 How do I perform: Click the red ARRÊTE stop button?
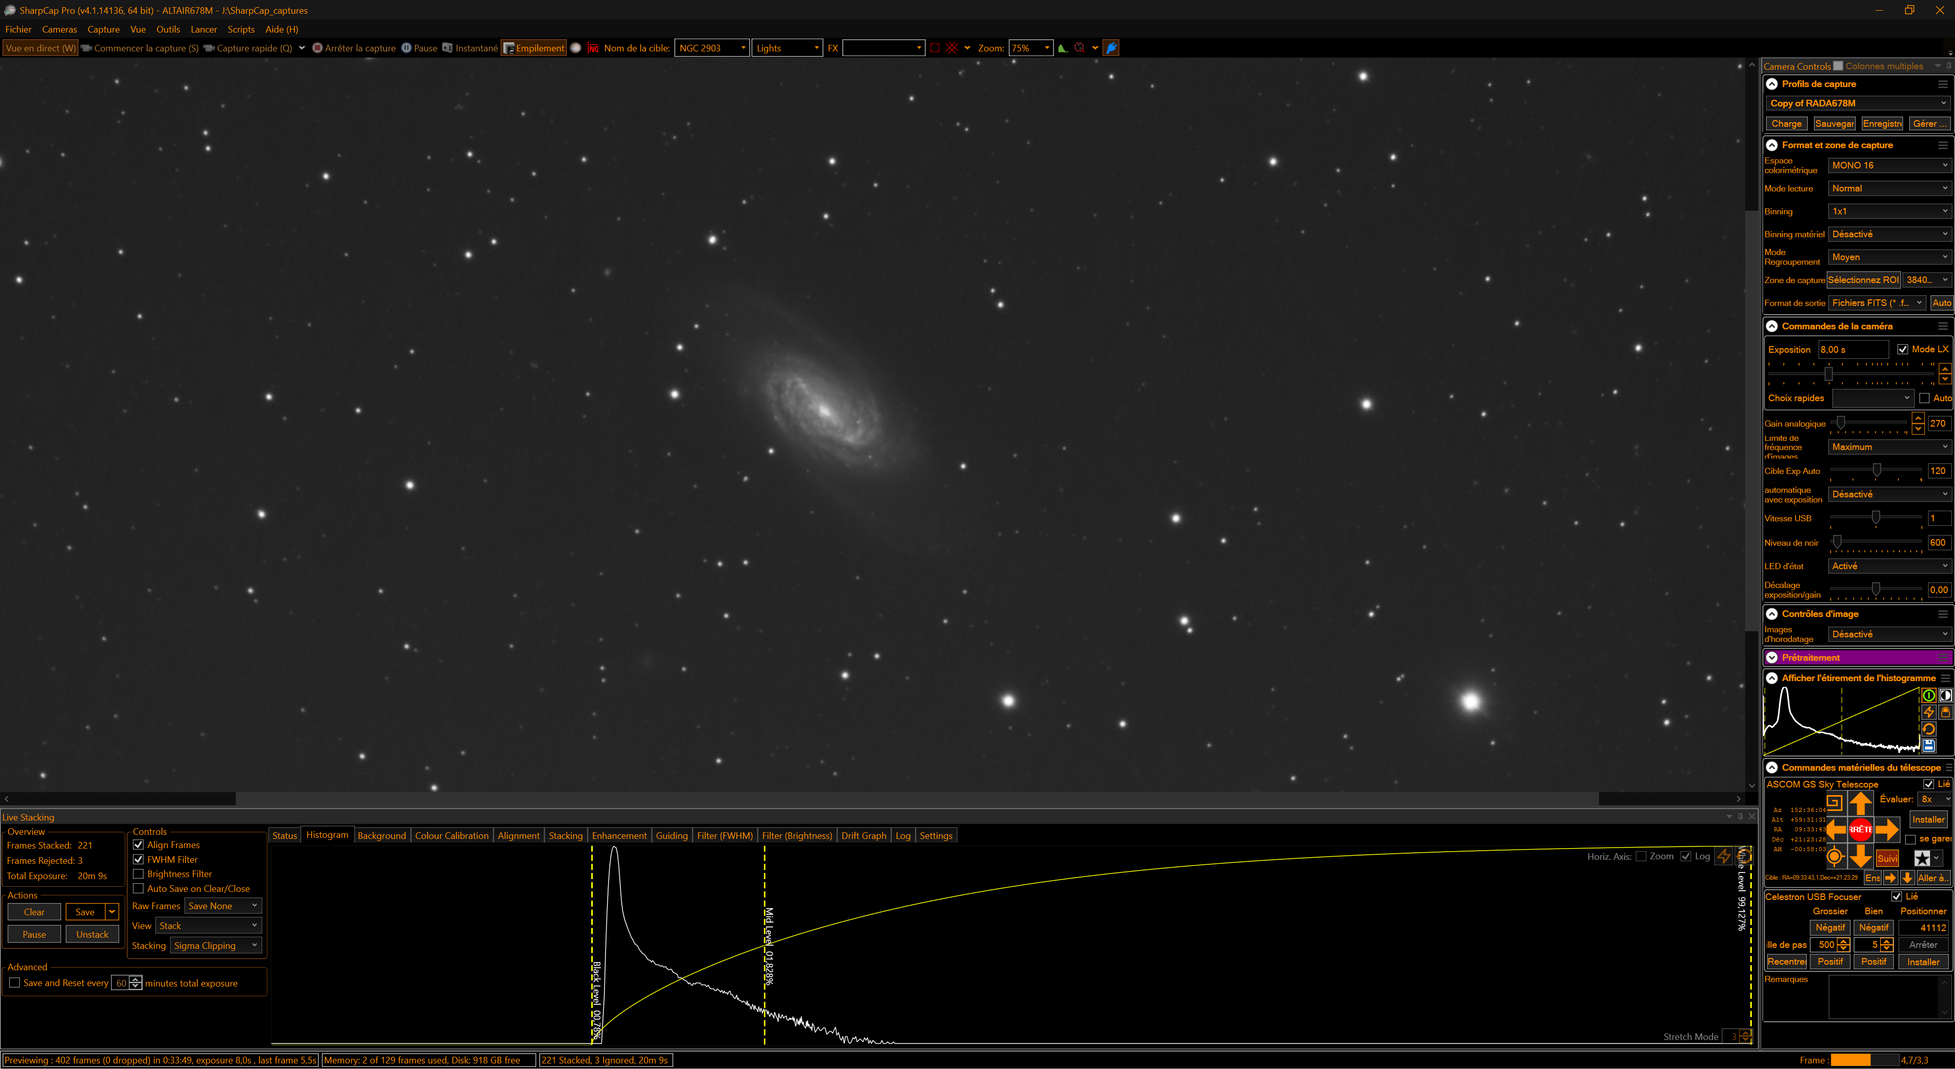pyautogui.click(x=1860, y=829)
